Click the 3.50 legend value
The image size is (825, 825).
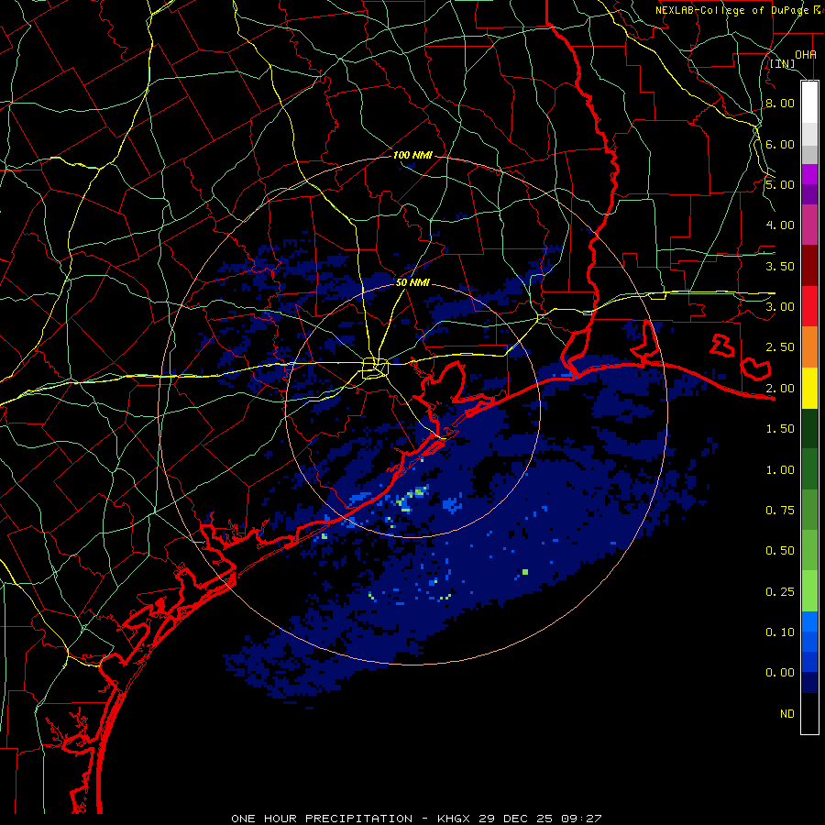tap(780, 266)
